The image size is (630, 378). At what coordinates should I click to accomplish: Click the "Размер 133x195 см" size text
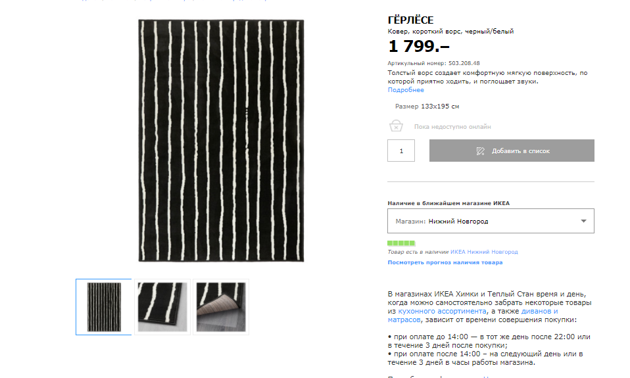427,106
